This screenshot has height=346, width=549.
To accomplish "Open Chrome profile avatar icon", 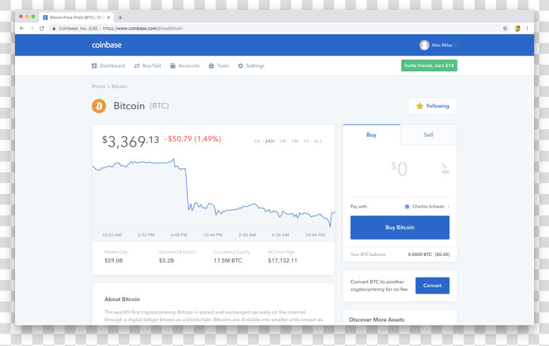I will 517,28.
